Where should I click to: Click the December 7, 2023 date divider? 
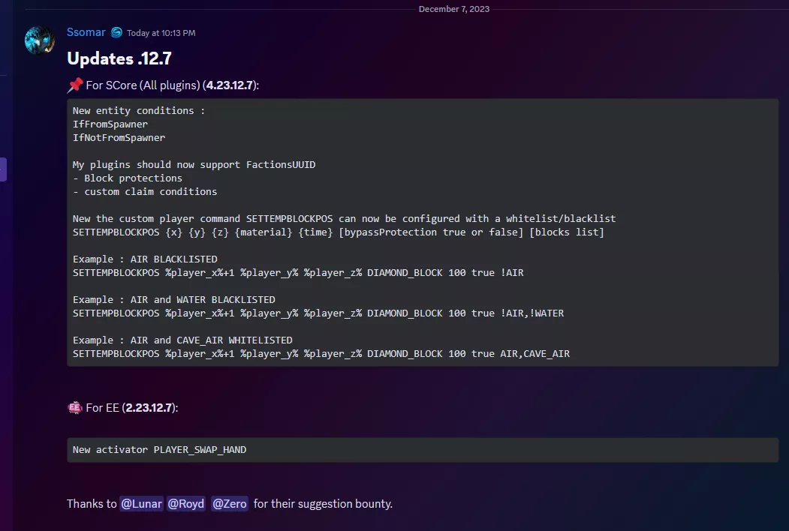coord(454,9)
